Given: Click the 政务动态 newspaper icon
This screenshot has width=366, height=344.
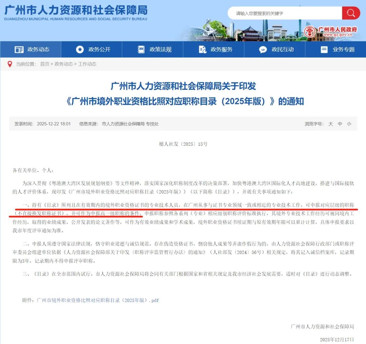Looking at the screenshot, I should click(19, 49).
